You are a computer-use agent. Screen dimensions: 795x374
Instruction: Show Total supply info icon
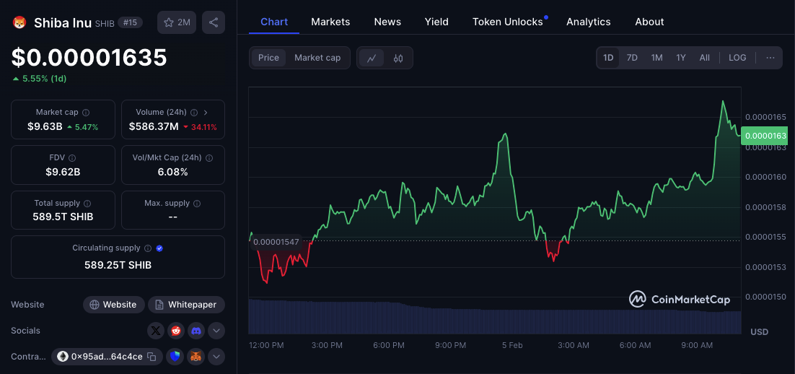(x=87, y=203)
